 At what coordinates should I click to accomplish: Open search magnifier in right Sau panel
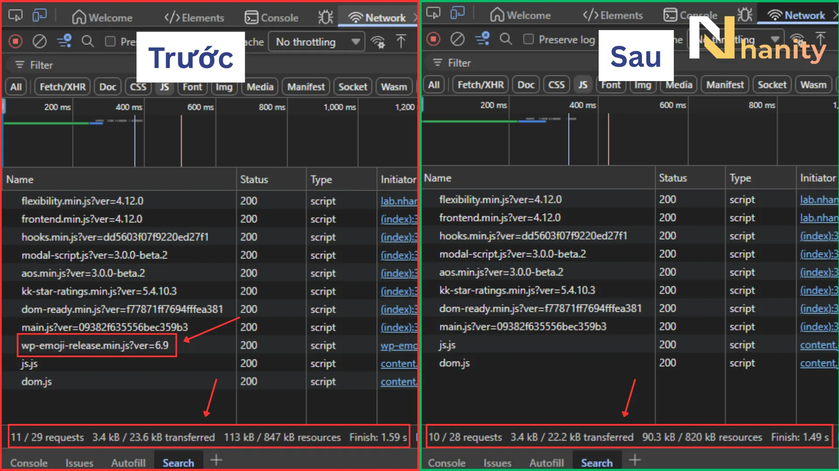[x=506, y=39]
